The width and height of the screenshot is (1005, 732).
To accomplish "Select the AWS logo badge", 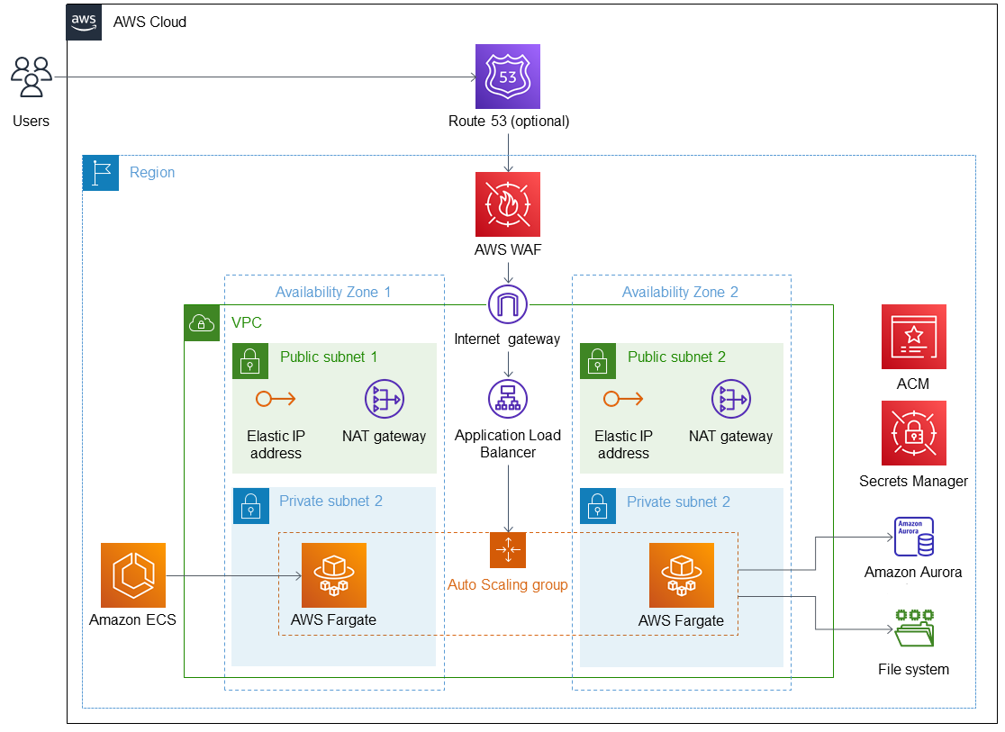I will tap(84, 23).
